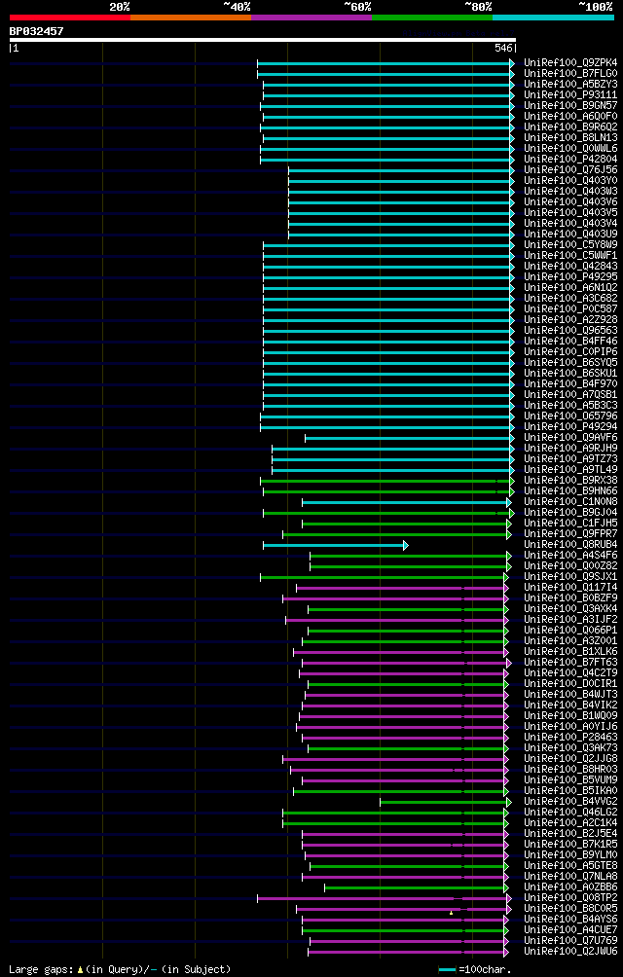Select the UniRef100_Q7NLA8 label

point(570,876)
